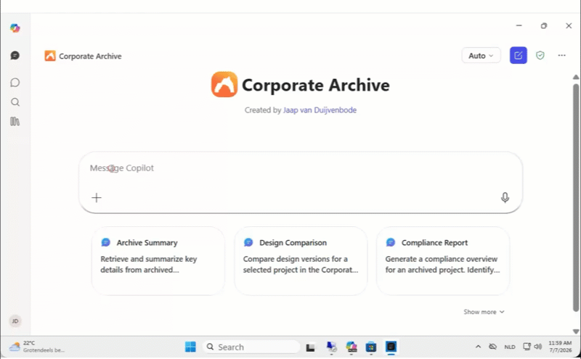Click the sidebar search magnifier icon
The image size is (581, 359).
click(x=15, y=102)
